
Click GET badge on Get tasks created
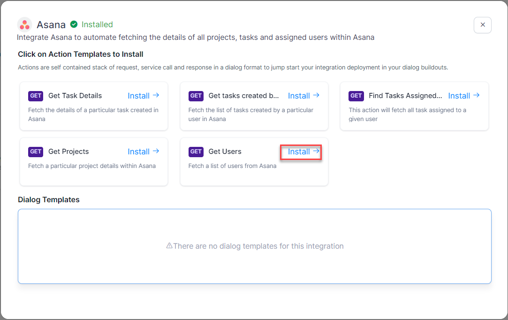[196, 96]
